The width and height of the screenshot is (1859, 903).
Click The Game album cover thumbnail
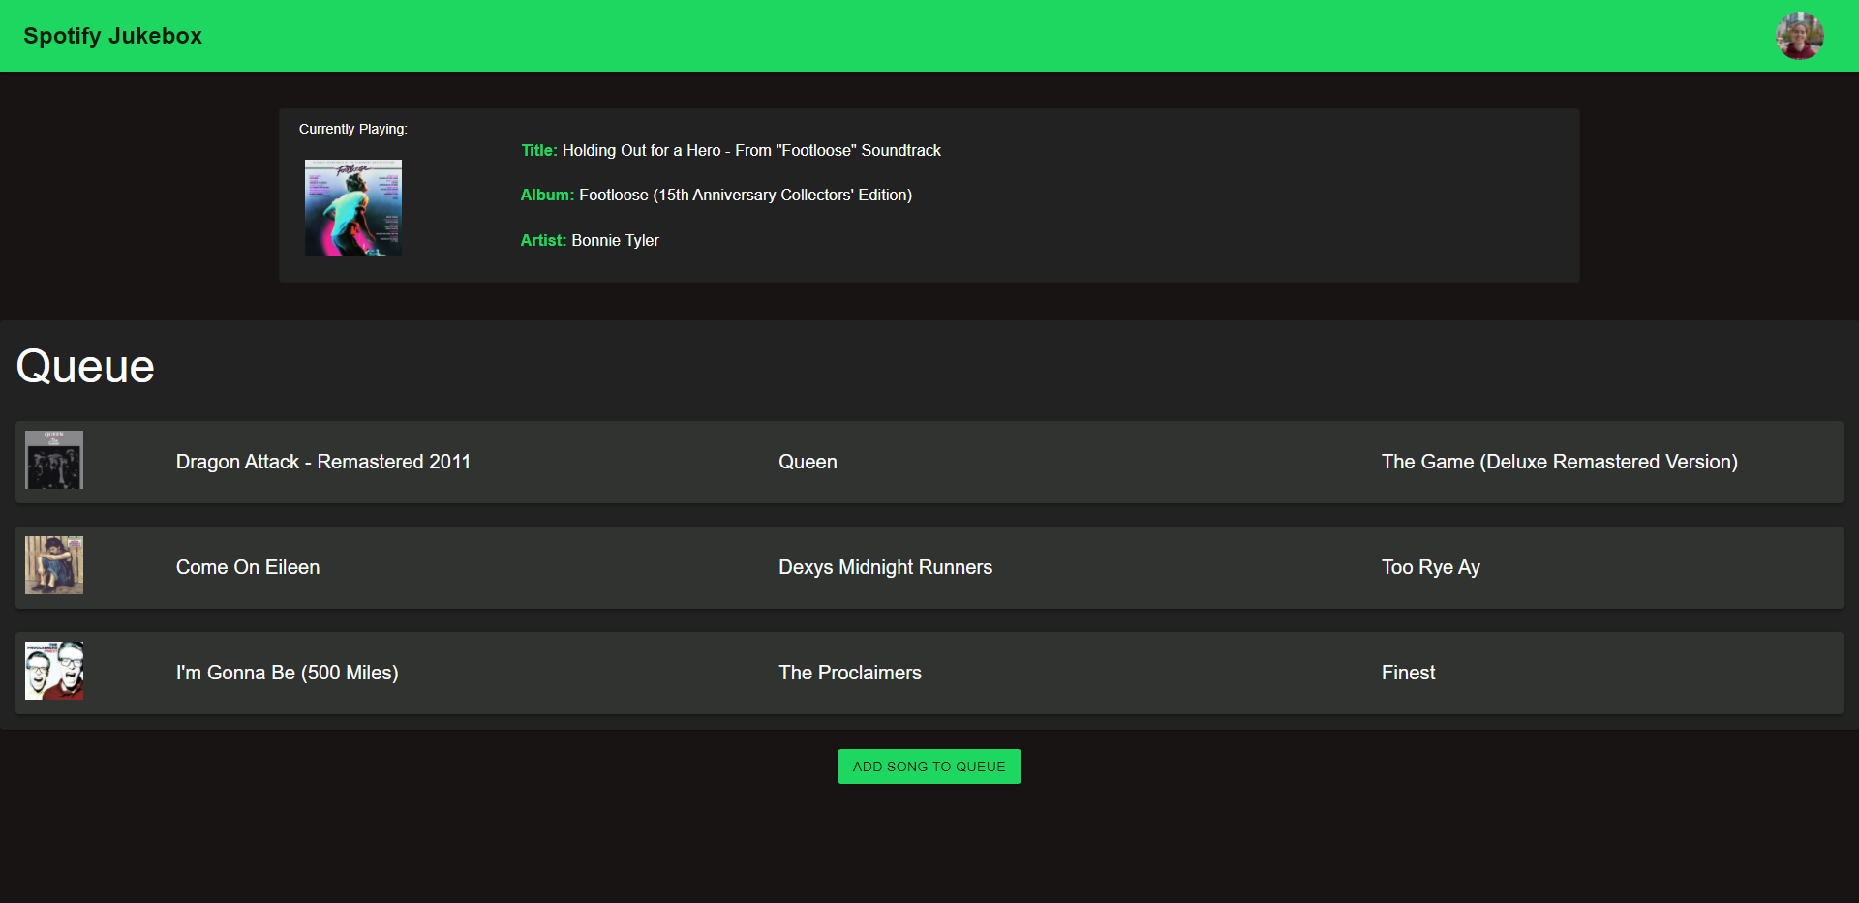pyautogui.click(x=54, y=461)
